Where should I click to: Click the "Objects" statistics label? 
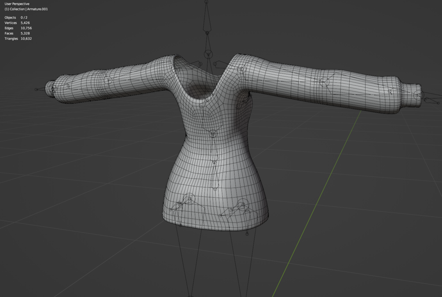[10, 18]
